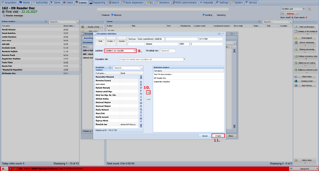Click Cancel at dialog bottom
This screenshot has height=171, width=319.
[x=205, y=136]
